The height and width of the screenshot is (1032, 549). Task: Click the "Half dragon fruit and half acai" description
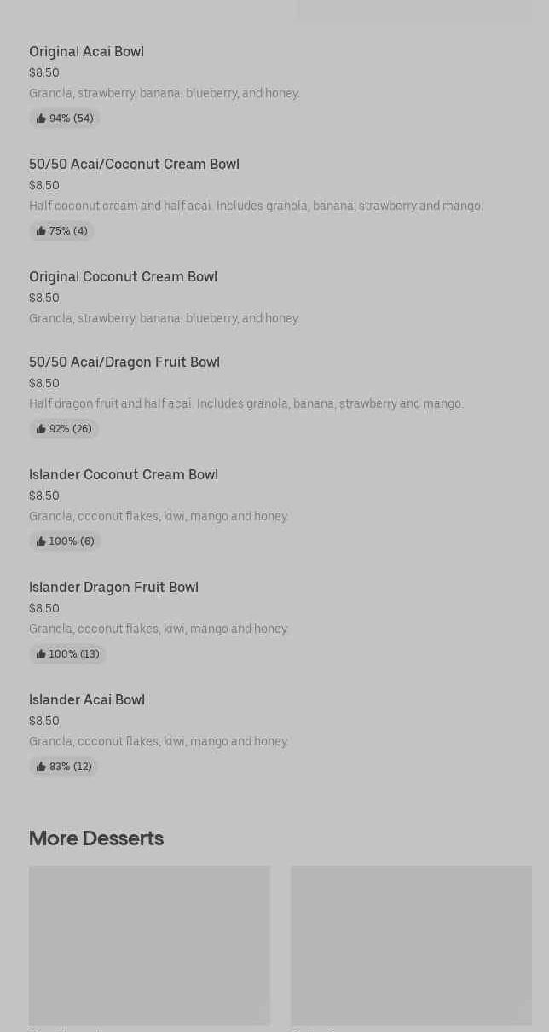(x=246, y=403)
